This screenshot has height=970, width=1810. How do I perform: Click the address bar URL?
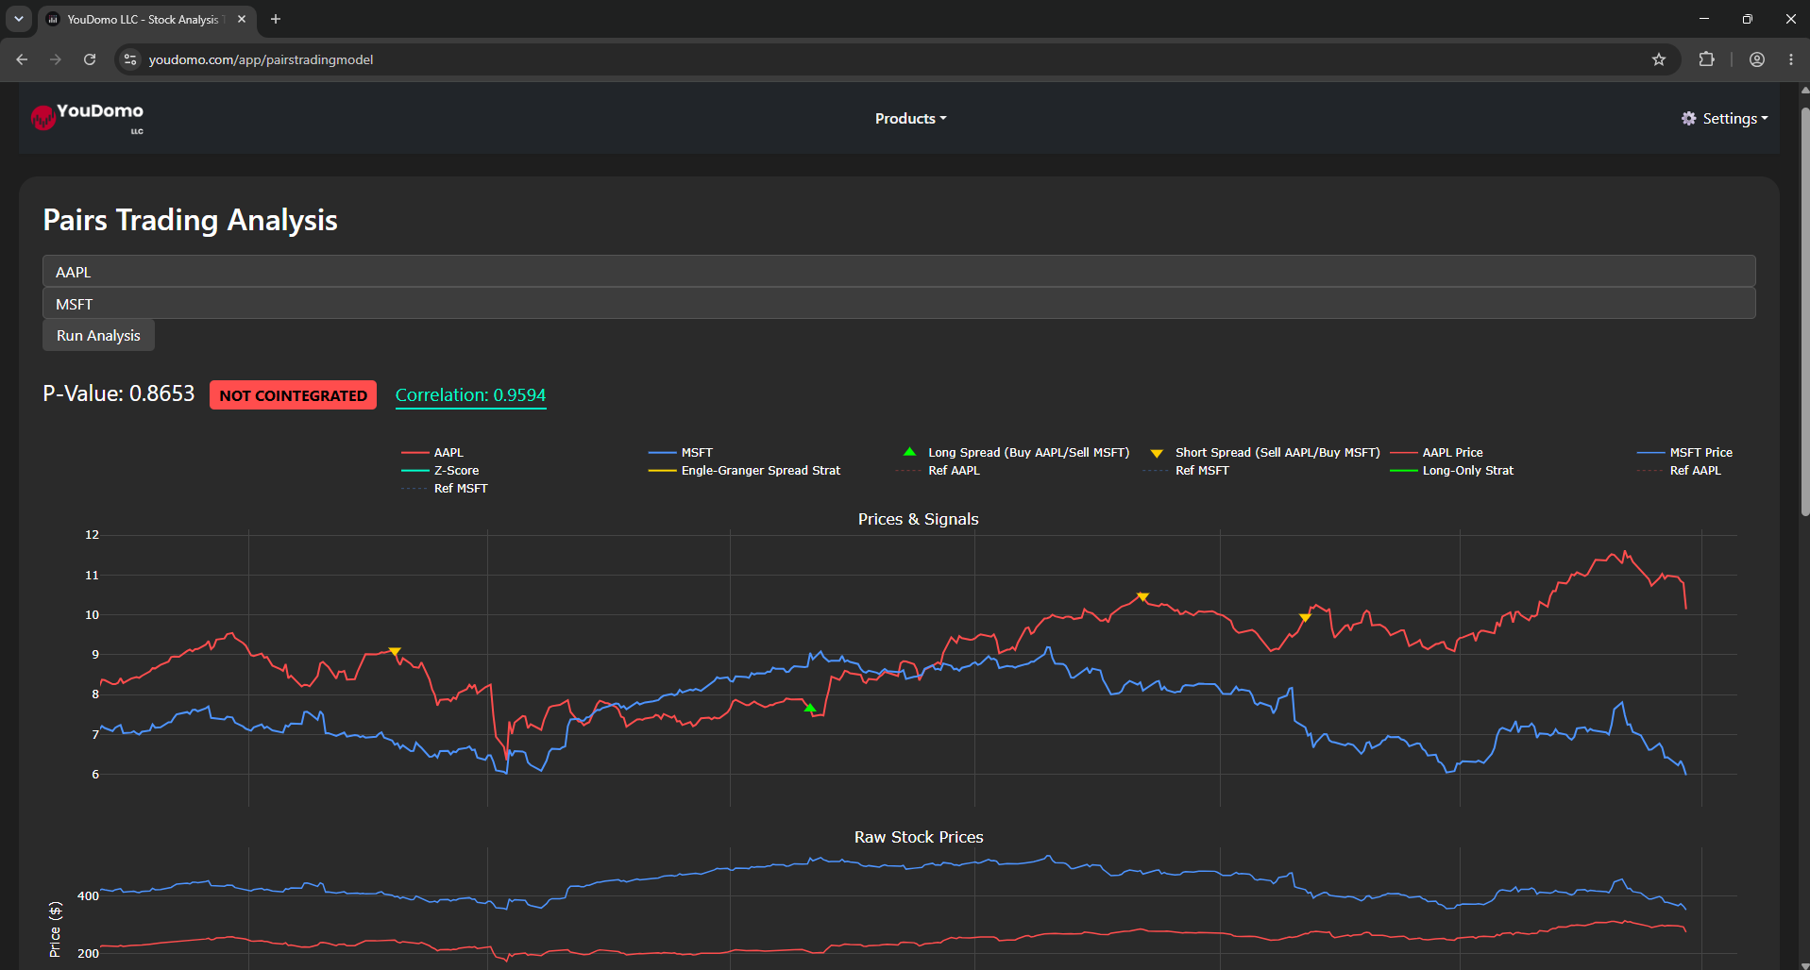tap(261, 59)
